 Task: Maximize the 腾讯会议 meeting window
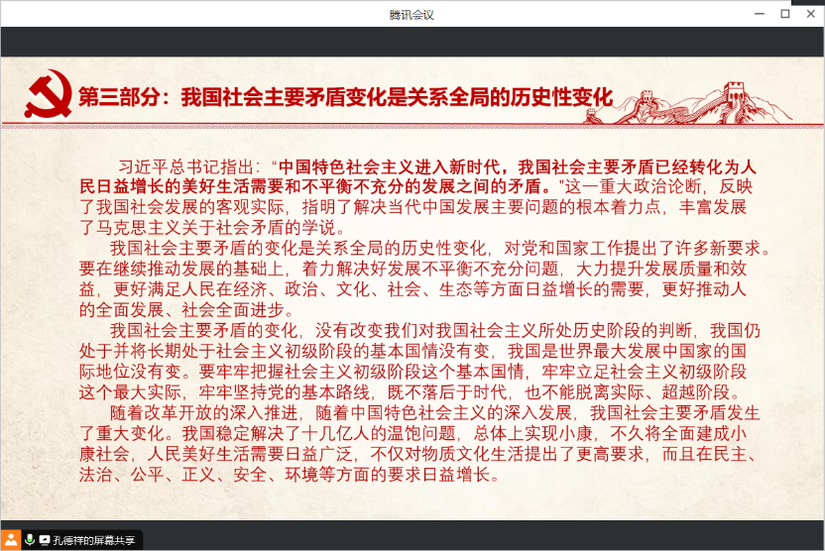(785, 14)
